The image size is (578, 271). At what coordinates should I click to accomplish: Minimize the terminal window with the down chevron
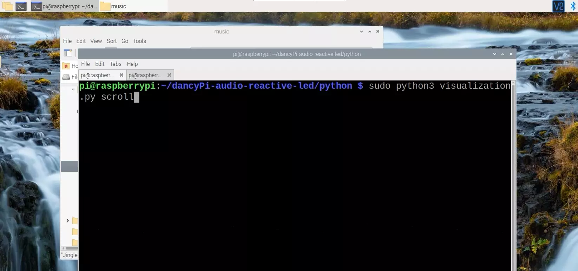coord(494,54)
